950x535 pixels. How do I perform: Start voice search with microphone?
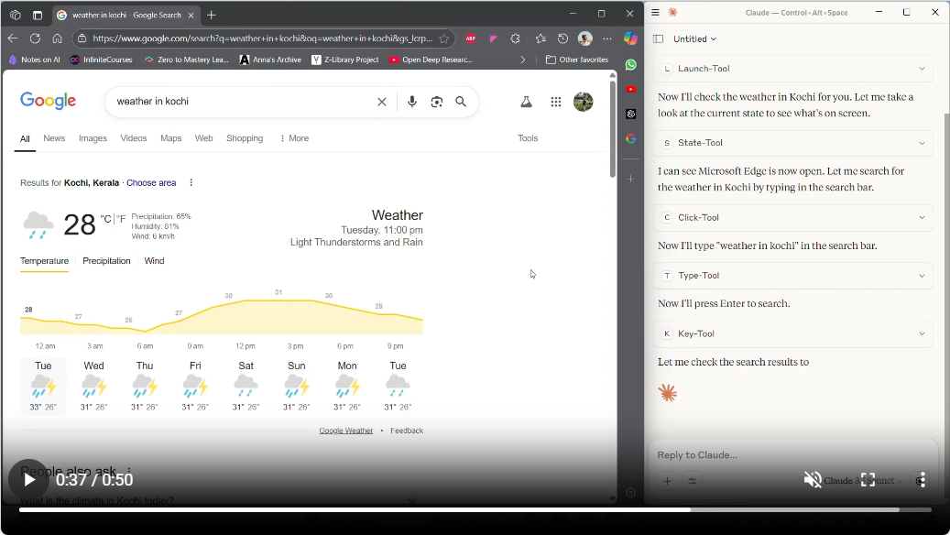pos(412,101)
